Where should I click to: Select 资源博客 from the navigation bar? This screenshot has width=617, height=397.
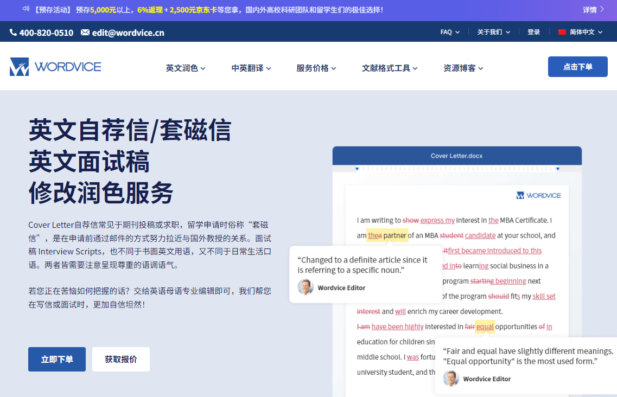(463, 68)
